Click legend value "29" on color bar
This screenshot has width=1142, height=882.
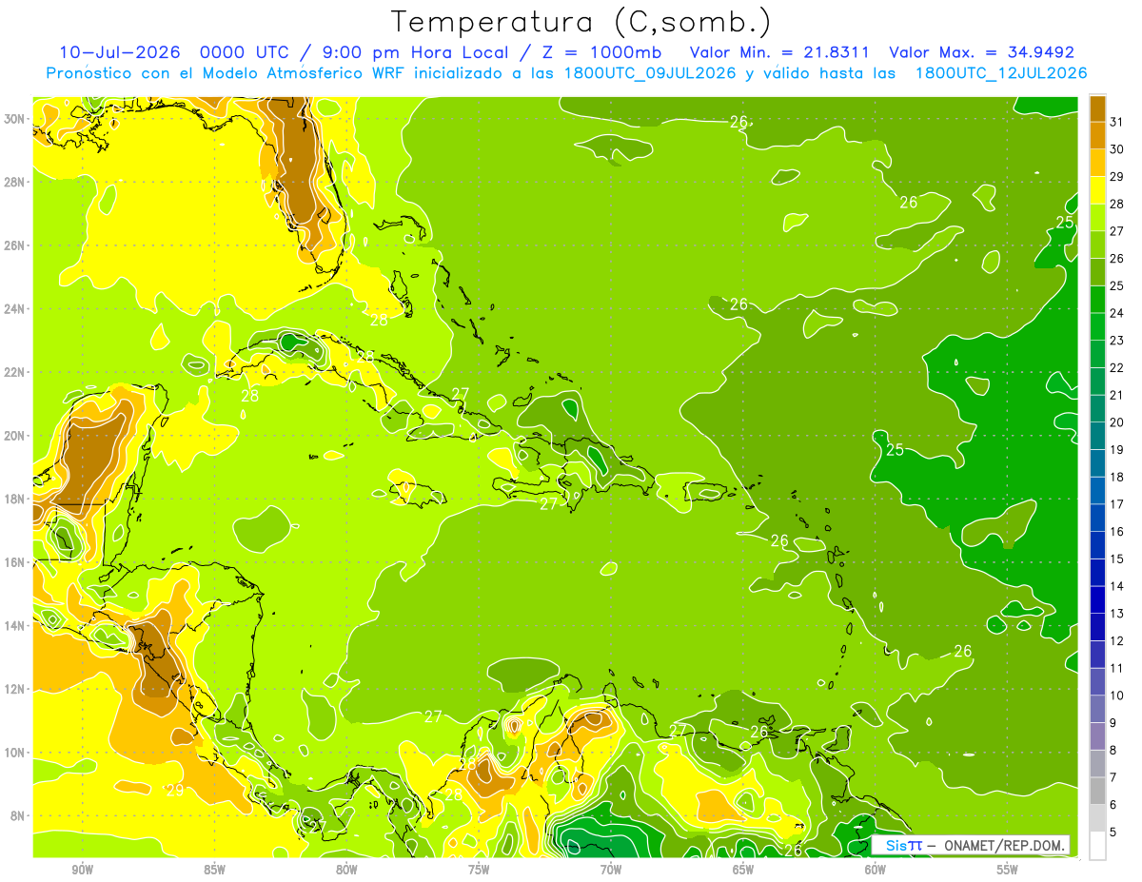(1117, 177)
